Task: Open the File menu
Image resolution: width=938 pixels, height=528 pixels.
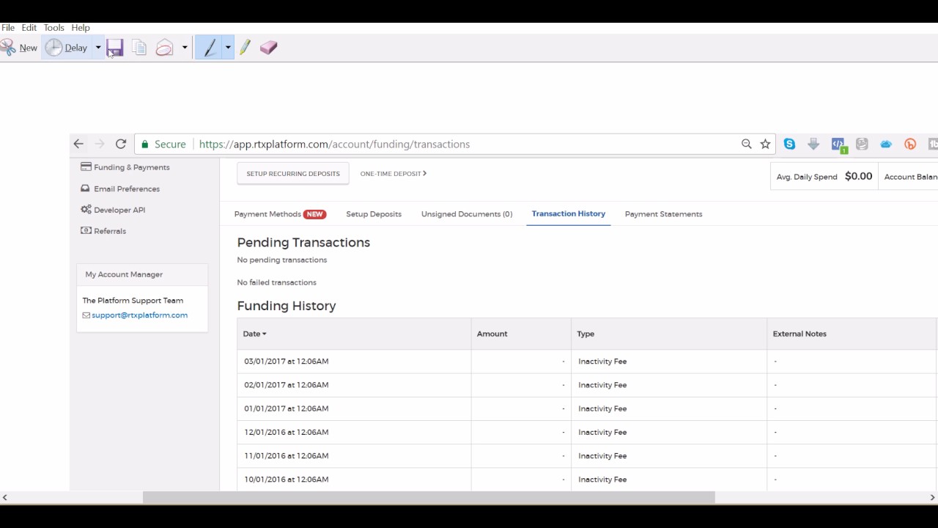Action: 8,28
